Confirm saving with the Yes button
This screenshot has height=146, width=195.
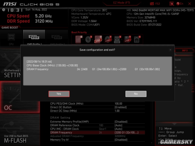(x=59, y=94)
